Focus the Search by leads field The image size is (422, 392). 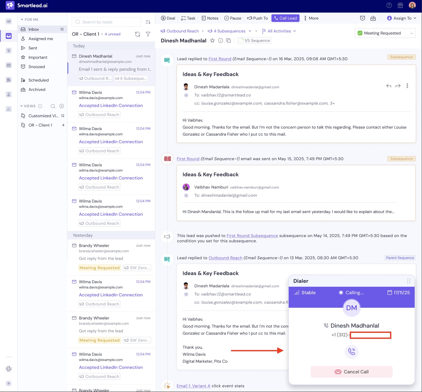click(x=107, y=22)
